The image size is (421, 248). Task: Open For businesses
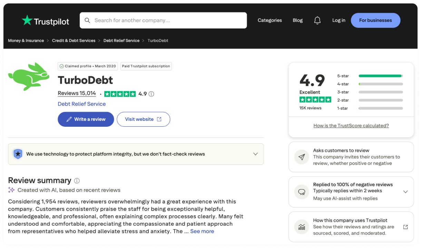(x=375, y=20)
